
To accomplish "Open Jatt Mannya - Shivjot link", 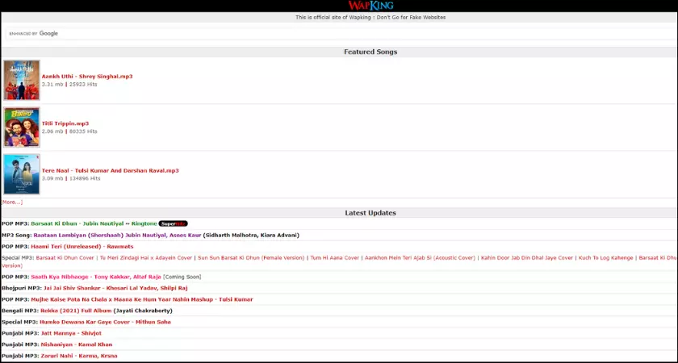I will (x=71, y=333).
